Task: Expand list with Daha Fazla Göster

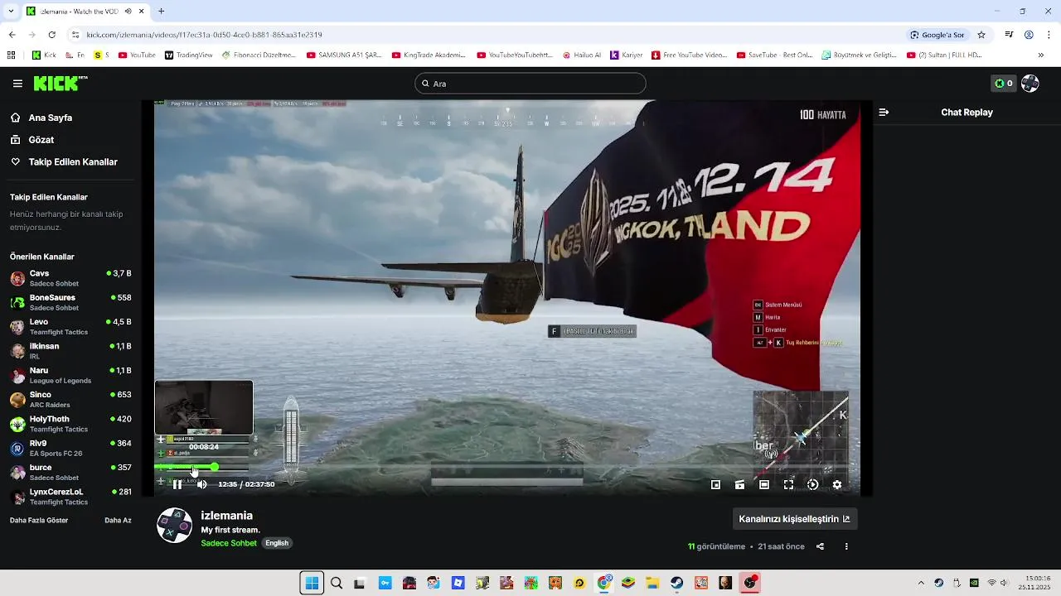Action: tap(39, 521)
